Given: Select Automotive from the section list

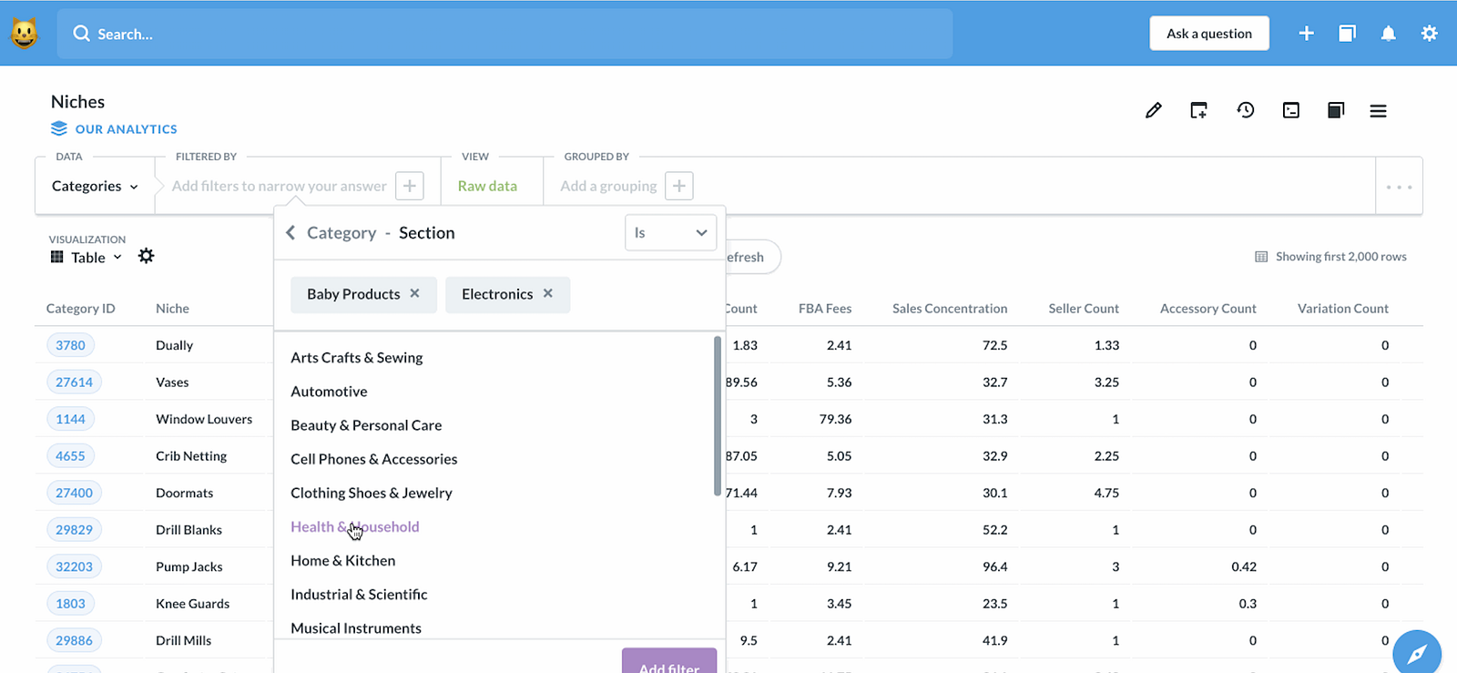Looking at the screenshot, I should pyautogui.click(x=329, y=392).
